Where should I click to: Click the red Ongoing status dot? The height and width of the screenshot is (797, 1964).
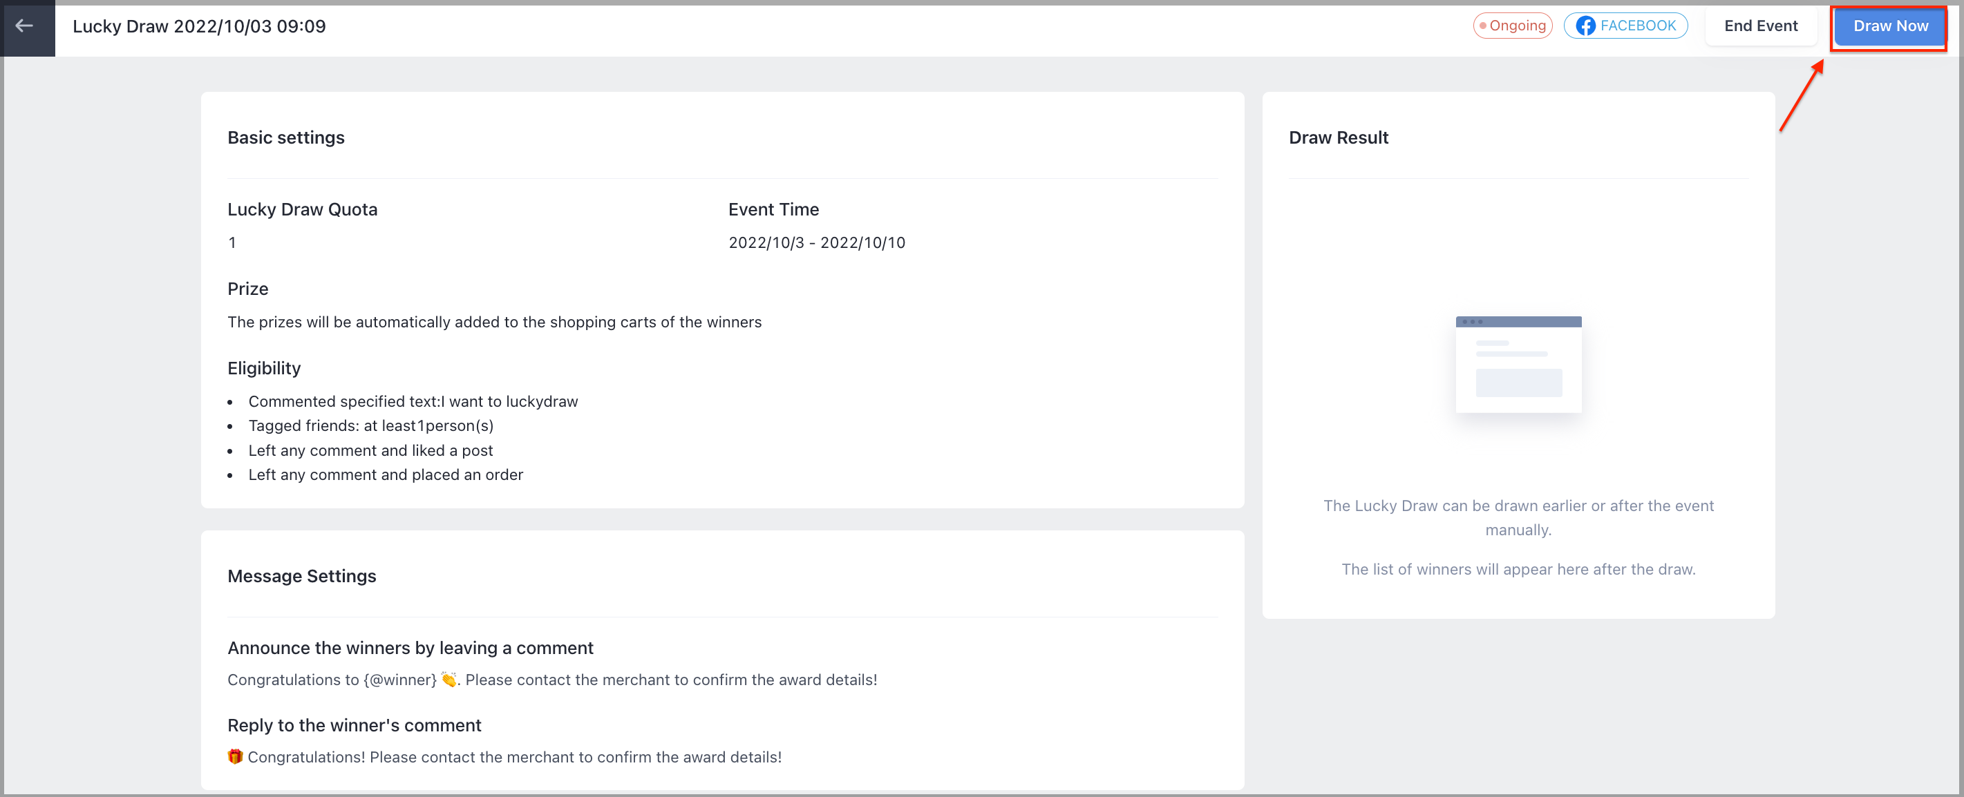pyautogui.click(x=1482, y=26)
